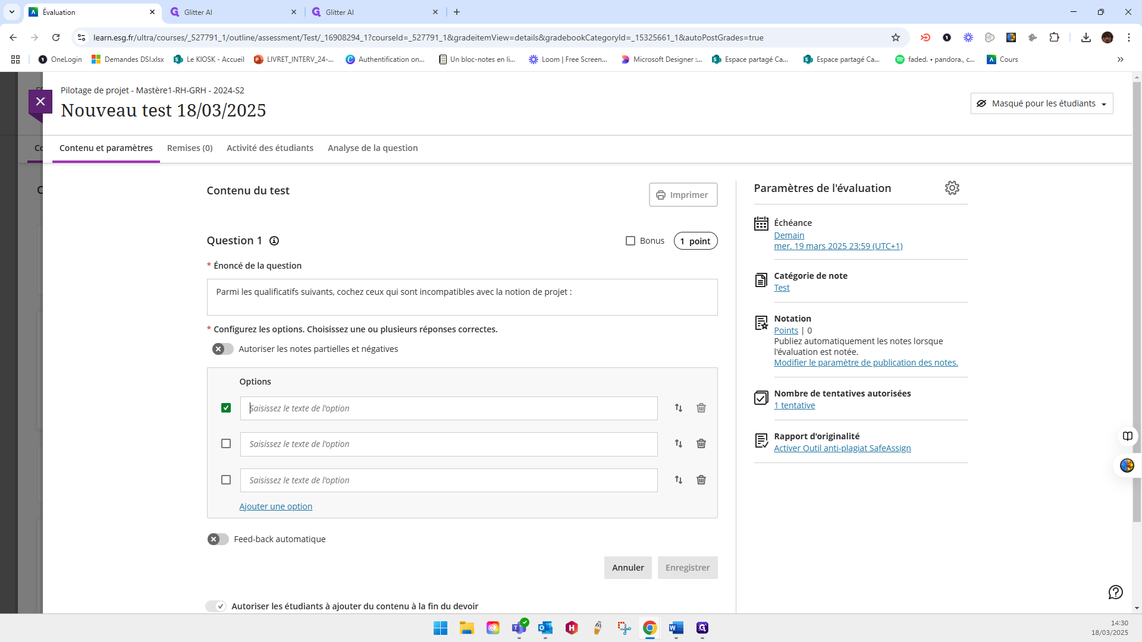Click the second option text field
1142x642 pixels.
[449, 444]
